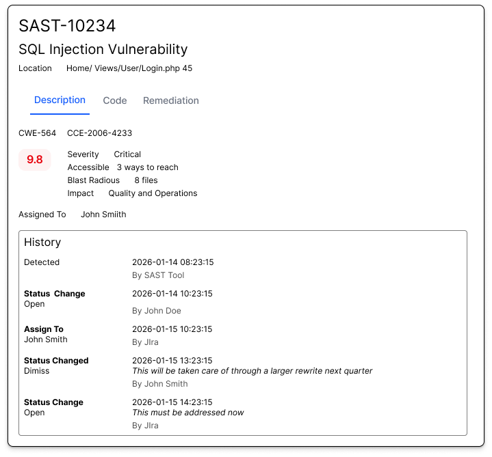Image resolution: width=492 pixels, height=457 pixels.
Task: Click the By SAST Tool author text
Action: click(x=158, y=275)
